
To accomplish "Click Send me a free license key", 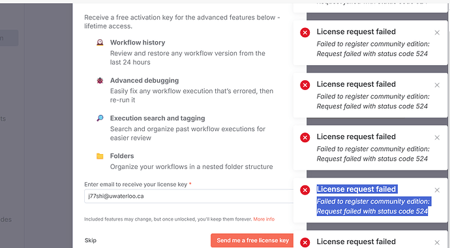I will coord(252,241).
